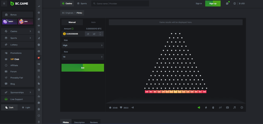Open the chat bubble icon in the header
The height and width of the screenshot is (124, 263).
[227, 3]
